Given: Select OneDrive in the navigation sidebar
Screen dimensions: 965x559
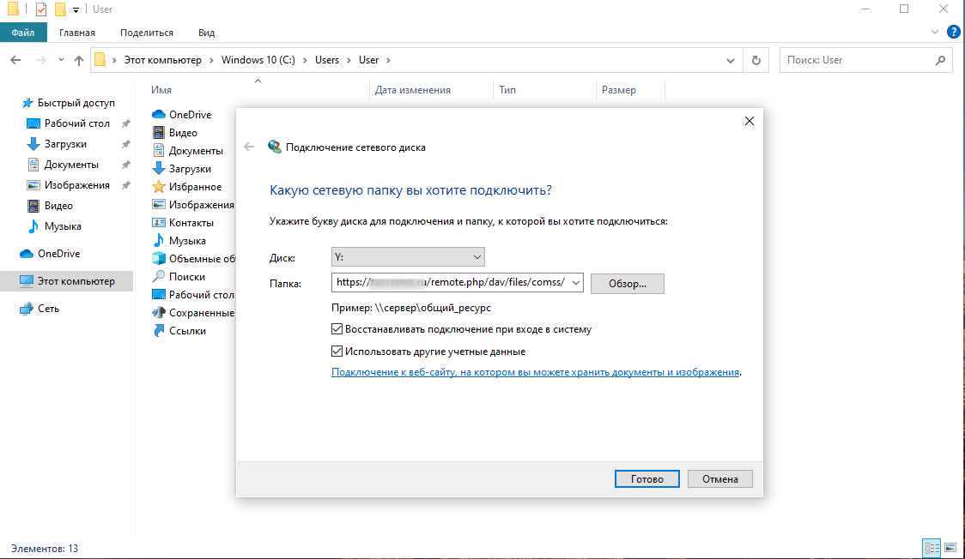Looking at the screenshot, I should [x=50, y=254].
